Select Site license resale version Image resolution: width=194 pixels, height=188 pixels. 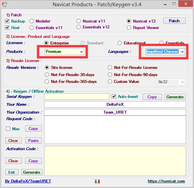coord(47,68)
